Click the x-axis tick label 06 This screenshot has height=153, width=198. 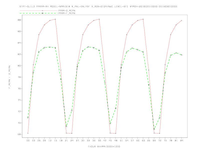point(39,140)
